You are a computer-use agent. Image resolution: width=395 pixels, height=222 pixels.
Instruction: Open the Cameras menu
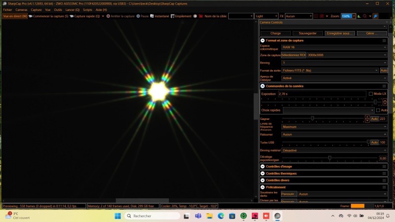21,10
